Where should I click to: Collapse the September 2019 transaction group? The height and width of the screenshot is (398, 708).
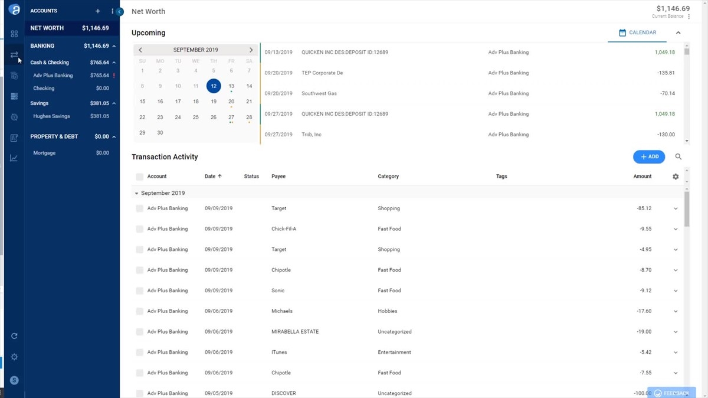click(137, 193)
